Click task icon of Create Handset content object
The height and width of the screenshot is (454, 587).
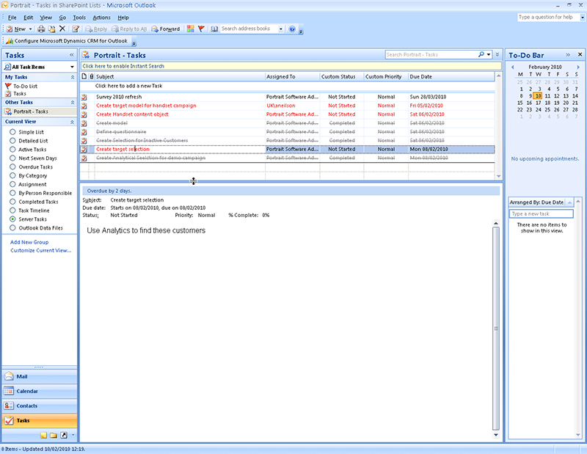(x=84, y=114)
